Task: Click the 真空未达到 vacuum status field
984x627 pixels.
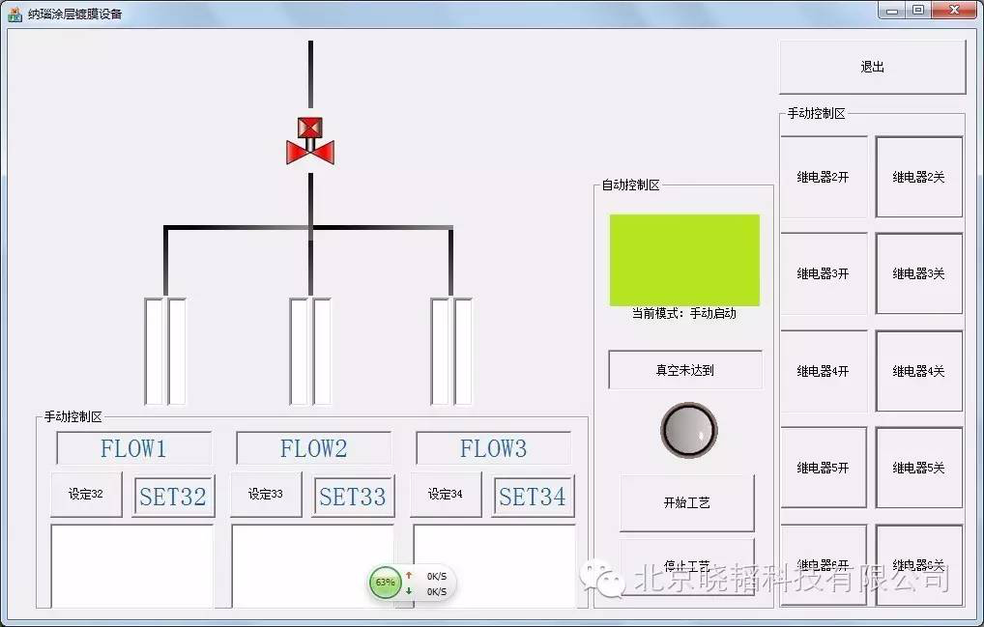Action: tap(684, 370)
